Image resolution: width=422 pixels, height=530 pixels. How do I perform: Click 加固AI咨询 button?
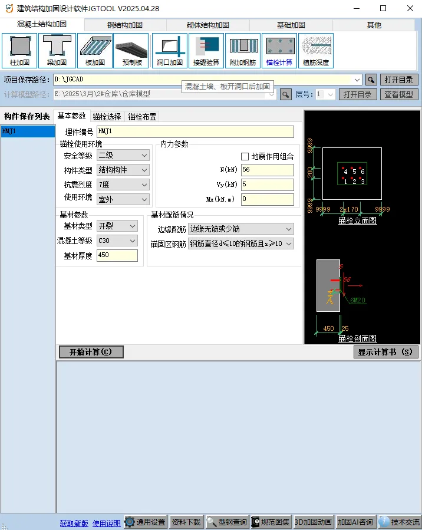355,522
